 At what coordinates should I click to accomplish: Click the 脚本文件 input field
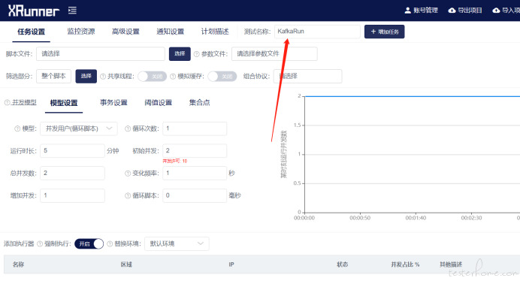pos(101,53)
